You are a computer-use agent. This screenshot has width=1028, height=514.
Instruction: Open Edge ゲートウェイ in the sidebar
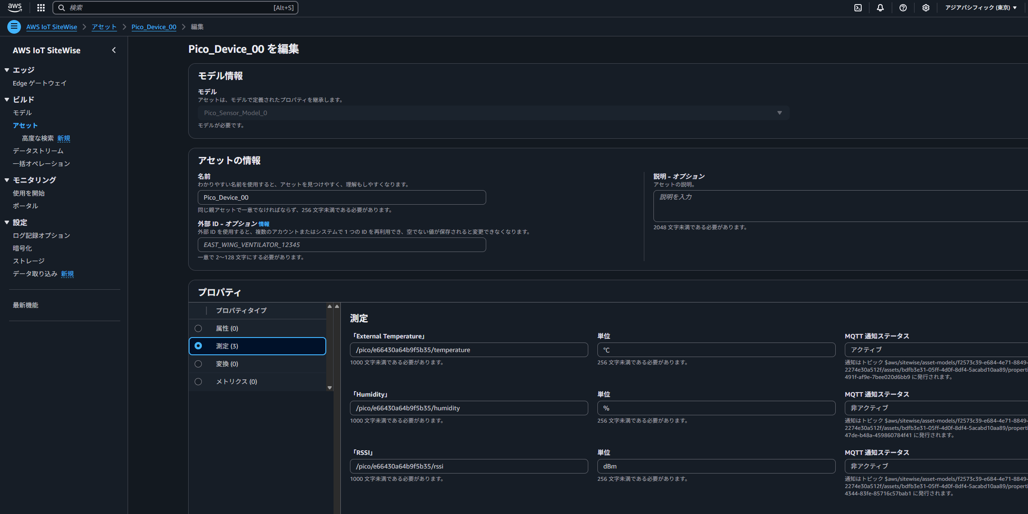[x=40, y=83]
